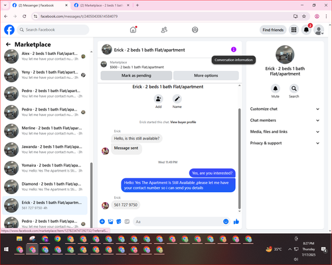The image size is (332, 265).
Task: Open the Facebook menu grid icon
Action: click(x=293, y=30)
